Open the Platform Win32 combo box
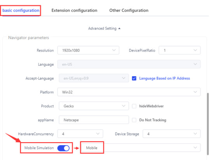This screenshot has width=210, height=160. [129, 92]
